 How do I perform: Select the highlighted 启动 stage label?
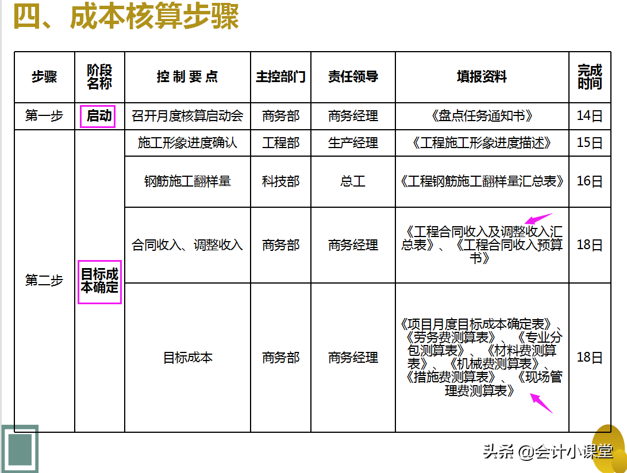(x=97, y=115)
